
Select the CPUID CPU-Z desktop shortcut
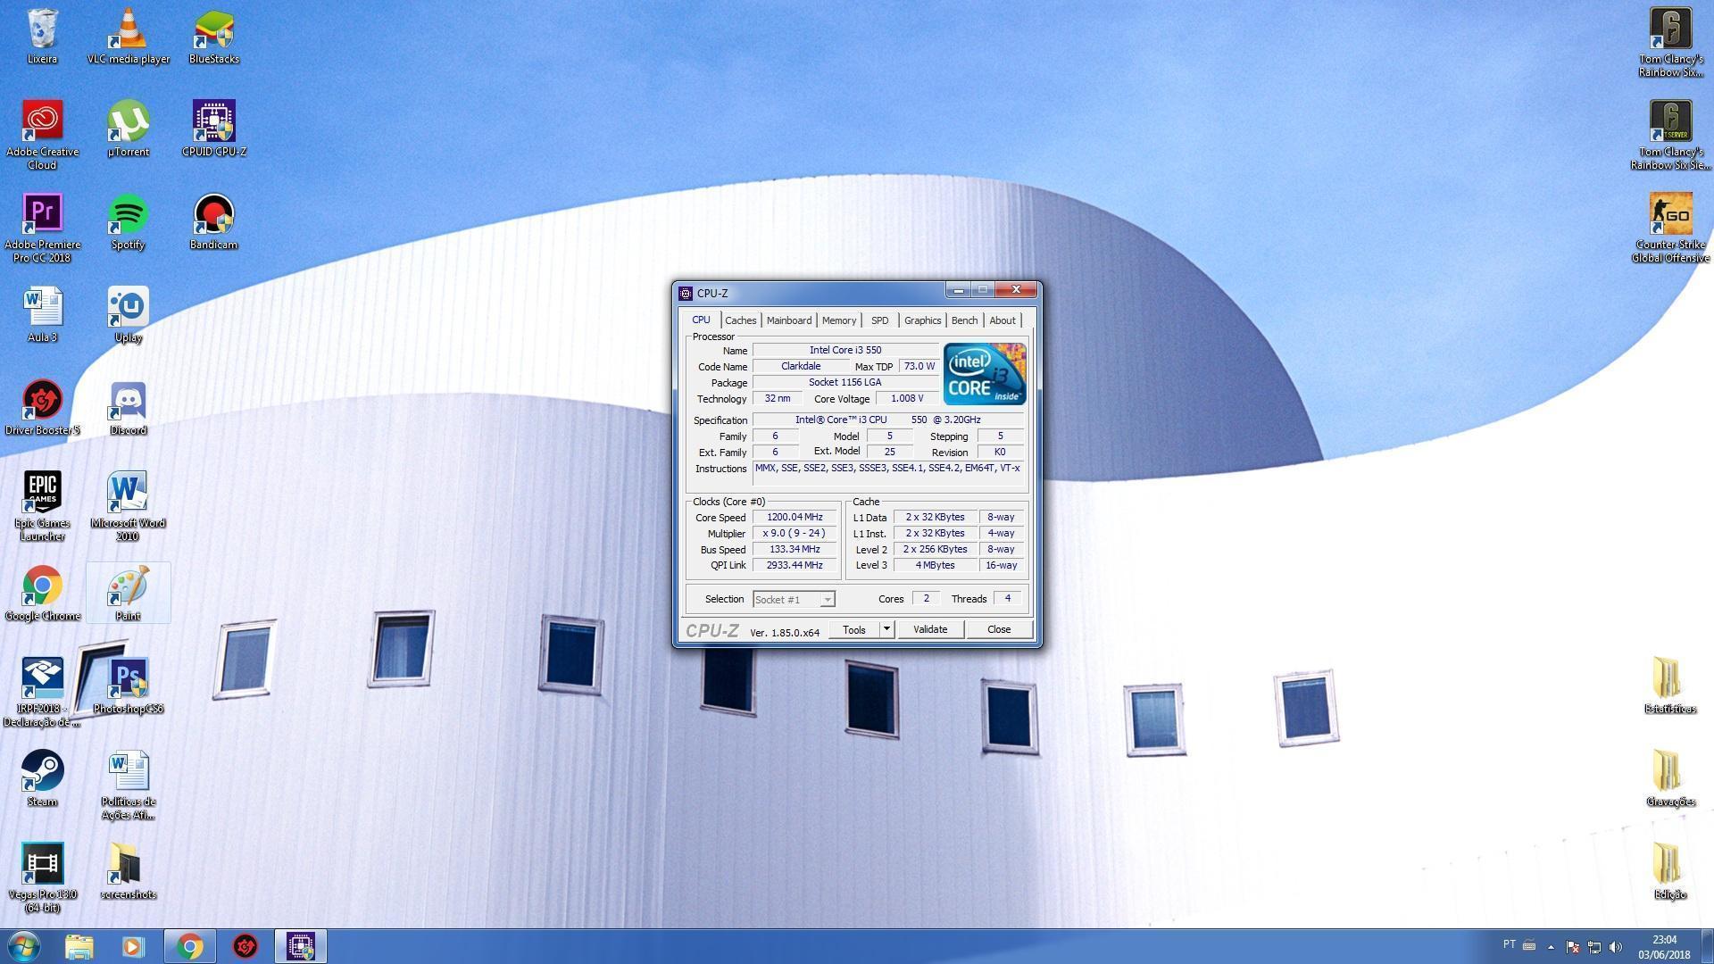[213, 129]
